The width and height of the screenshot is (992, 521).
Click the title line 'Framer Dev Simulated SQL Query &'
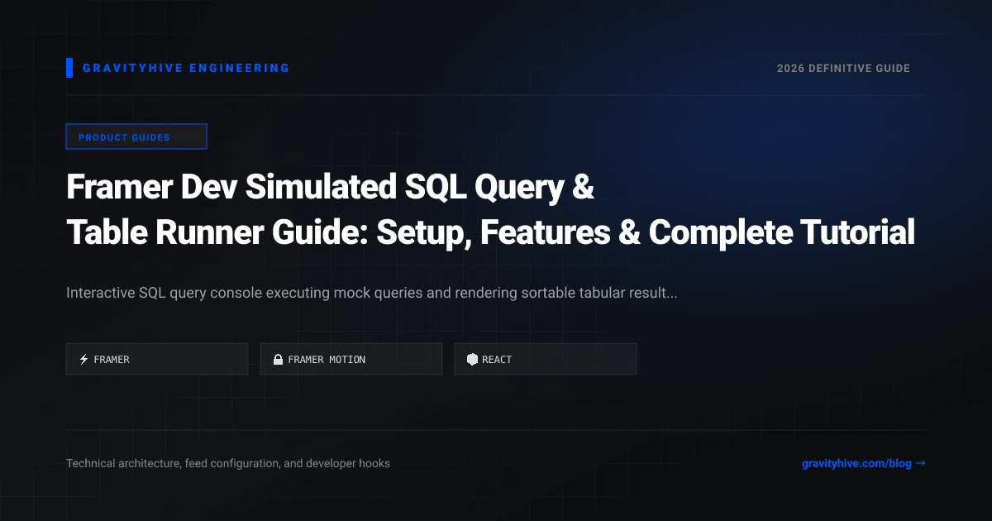click(331, 189)
